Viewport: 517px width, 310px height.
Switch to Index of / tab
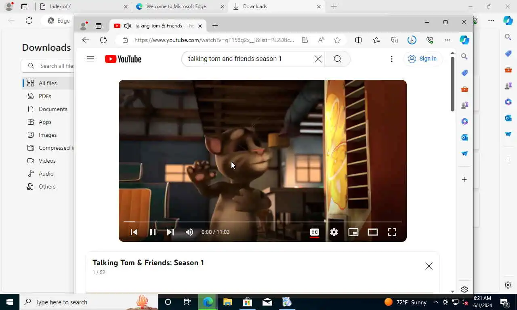83,6
